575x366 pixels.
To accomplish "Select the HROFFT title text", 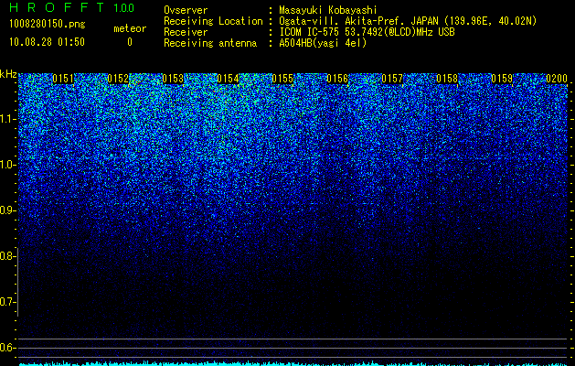I will point(57,7).
